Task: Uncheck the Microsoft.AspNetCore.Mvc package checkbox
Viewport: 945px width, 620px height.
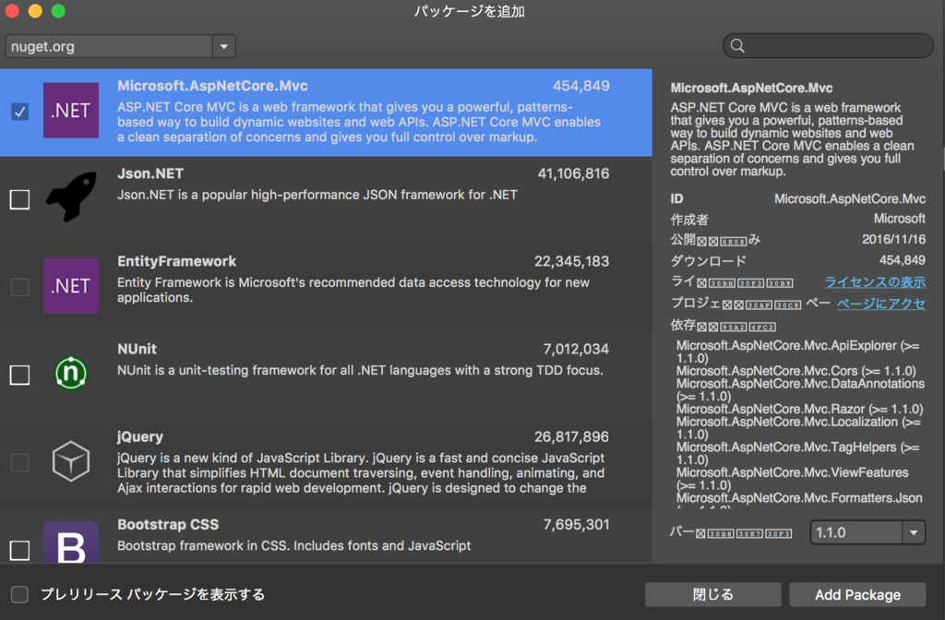Action: [x=20, y=112]
